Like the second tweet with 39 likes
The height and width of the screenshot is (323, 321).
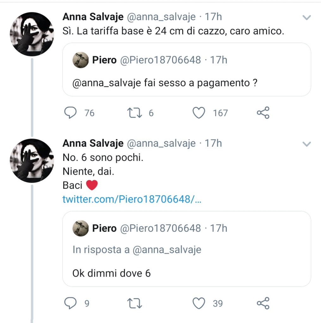pyautogui.click(x=199, y=303)
